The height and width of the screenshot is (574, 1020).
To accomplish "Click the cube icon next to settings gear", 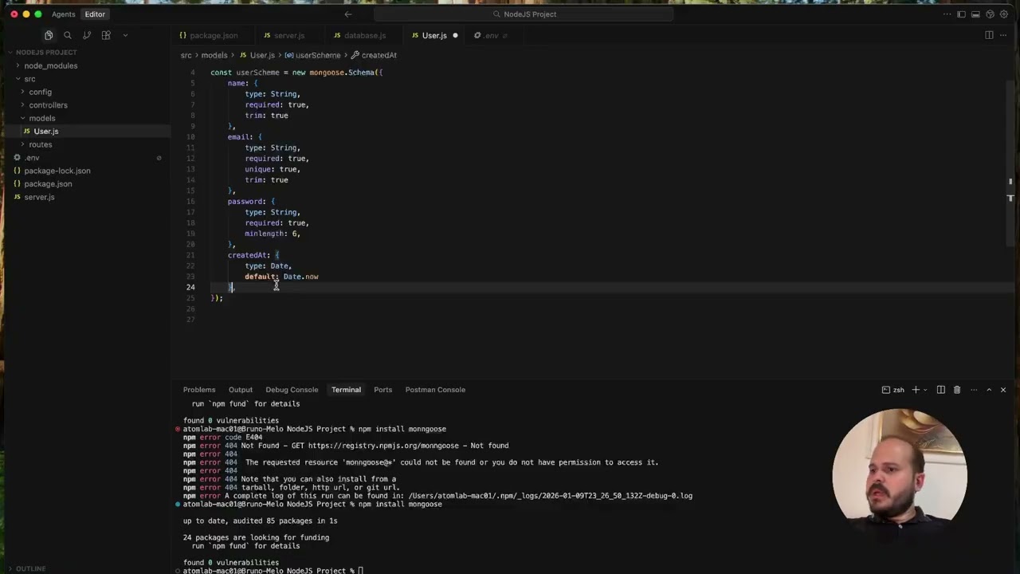I will (990, 14).
